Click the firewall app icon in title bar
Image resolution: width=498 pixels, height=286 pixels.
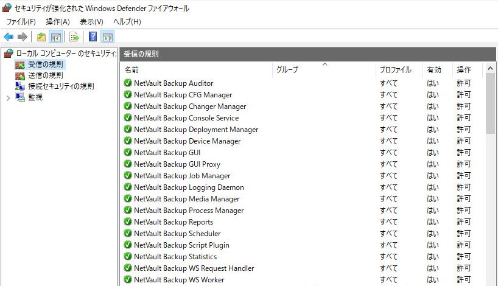7,8
